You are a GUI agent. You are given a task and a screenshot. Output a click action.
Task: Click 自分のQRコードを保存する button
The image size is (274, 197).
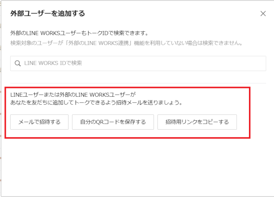coord(113,122)
